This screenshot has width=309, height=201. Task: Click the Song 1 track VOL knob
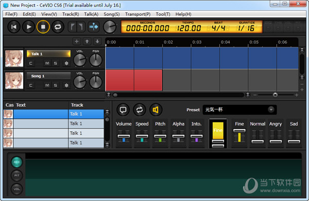[x=80, y=82]
